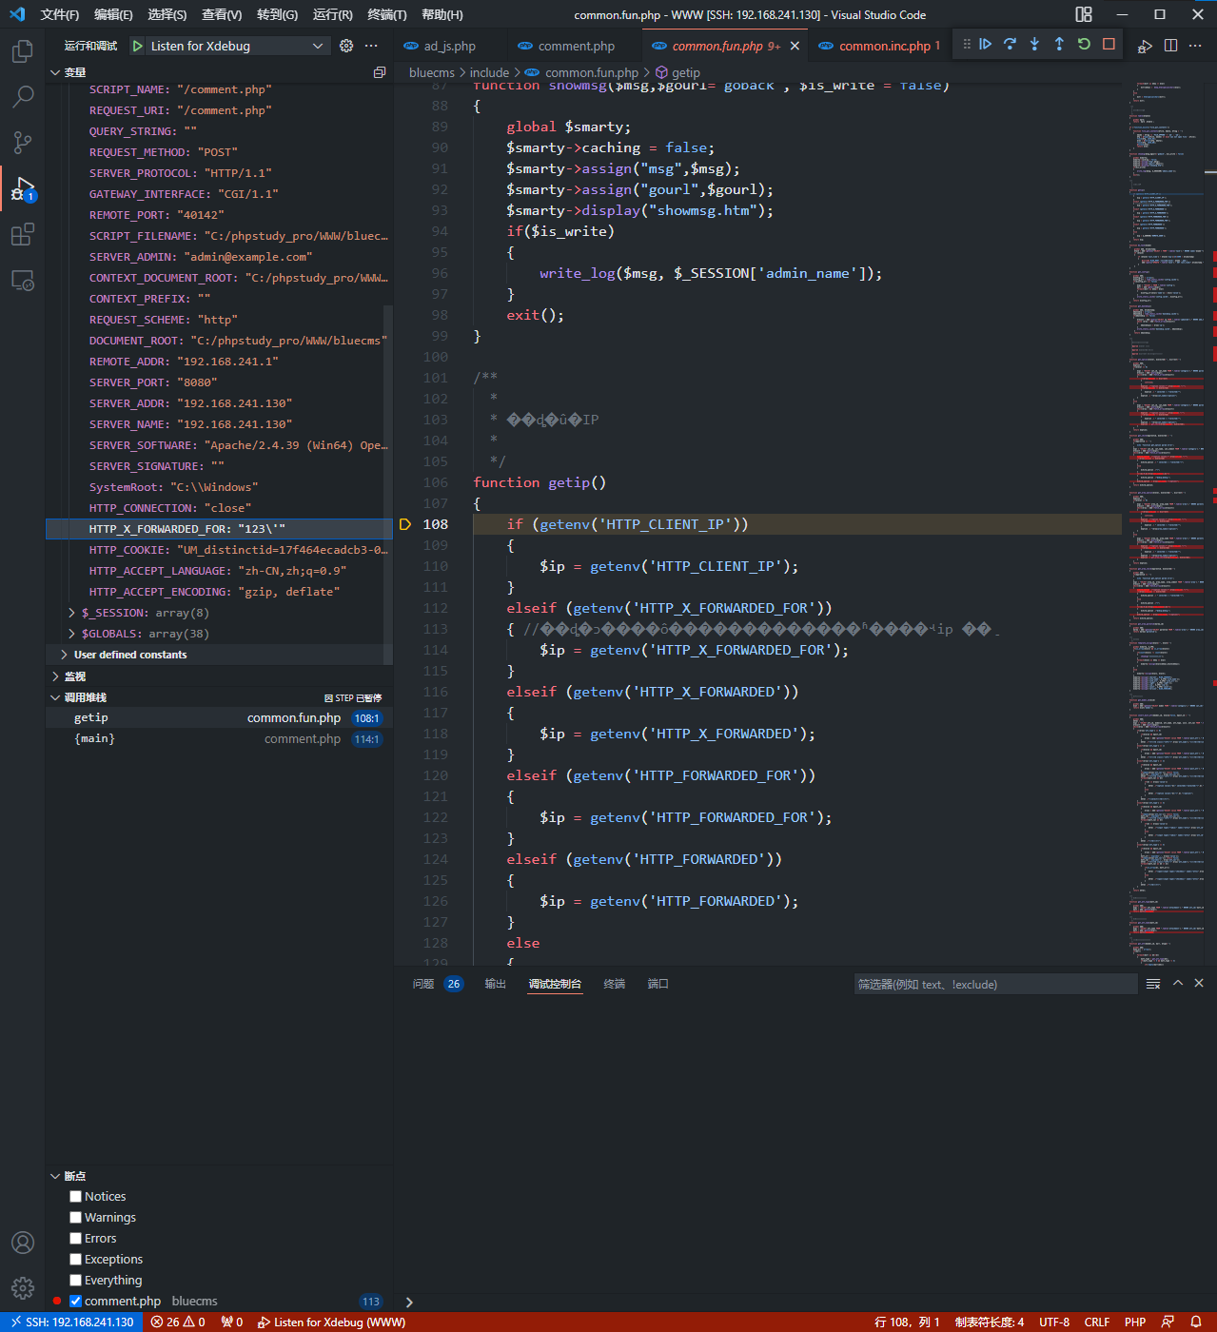The width and height of the screenshot is (1217, 1332).
Task: Open the Manage gear in activity bar
Action: [23, 1288]
